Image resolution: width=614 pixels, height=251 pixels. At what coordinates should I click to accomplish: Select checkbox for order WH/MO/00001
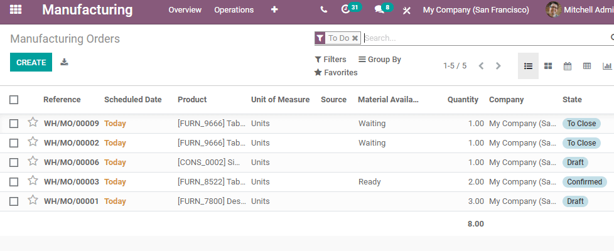click(14, 201)
